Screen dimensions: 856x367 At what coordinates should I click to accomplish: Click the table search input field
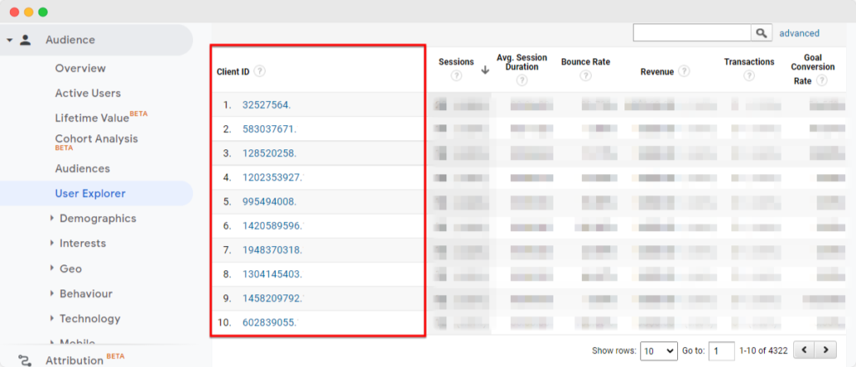[692, 33]
